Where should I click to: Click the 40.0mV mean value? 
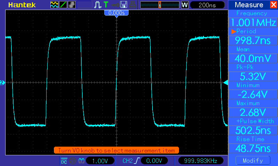tap(253, 58)
